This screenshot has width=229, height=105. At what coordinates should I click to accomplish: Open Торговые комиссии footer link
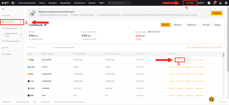tap(23, 102)
